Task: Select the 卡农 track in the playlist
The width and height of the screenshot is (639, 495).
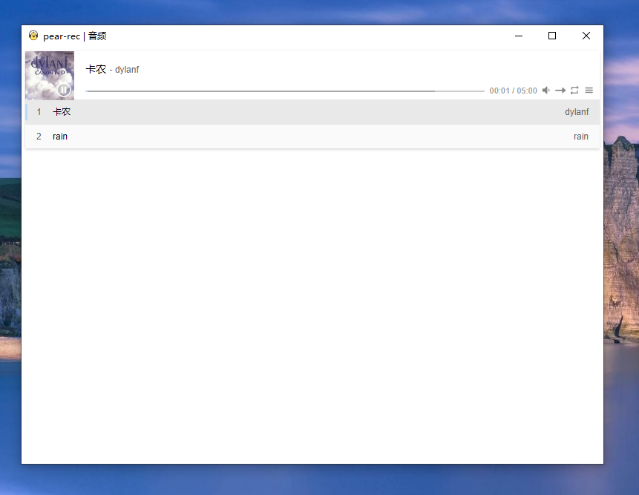Action: tap(62, 112)
